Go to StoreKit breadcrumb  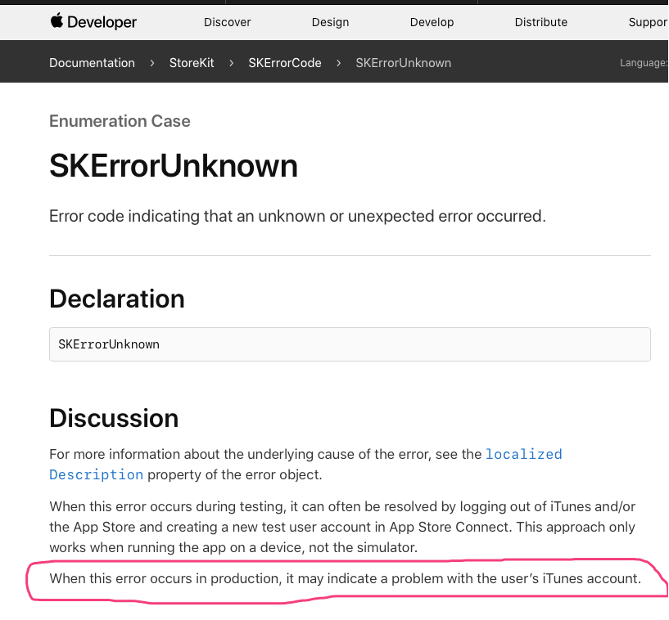tap(192, 63)
